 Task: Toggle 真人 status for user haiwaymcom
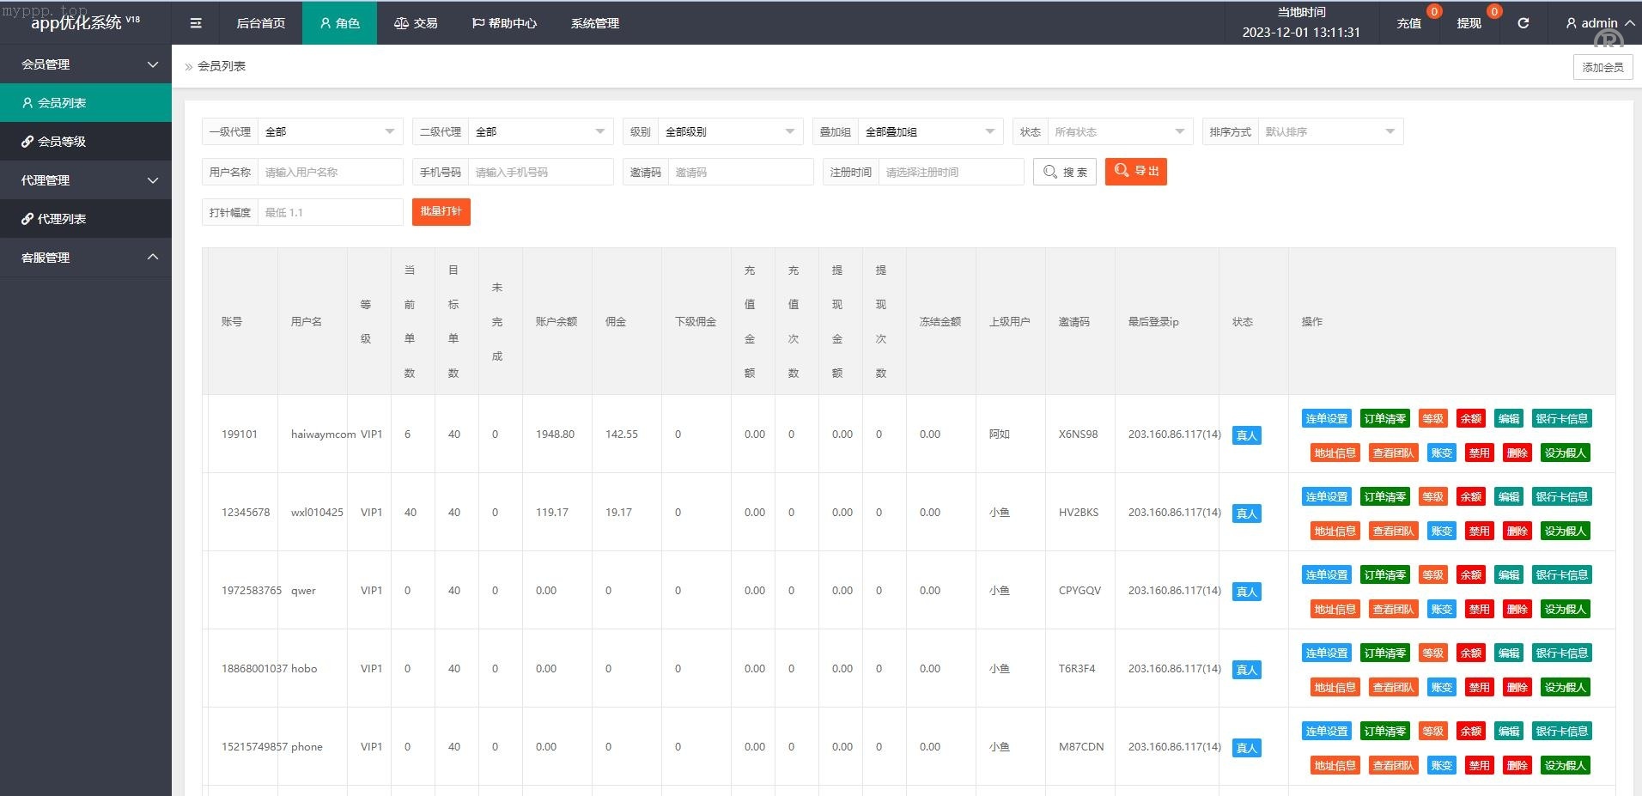(x=1246, y=435)
